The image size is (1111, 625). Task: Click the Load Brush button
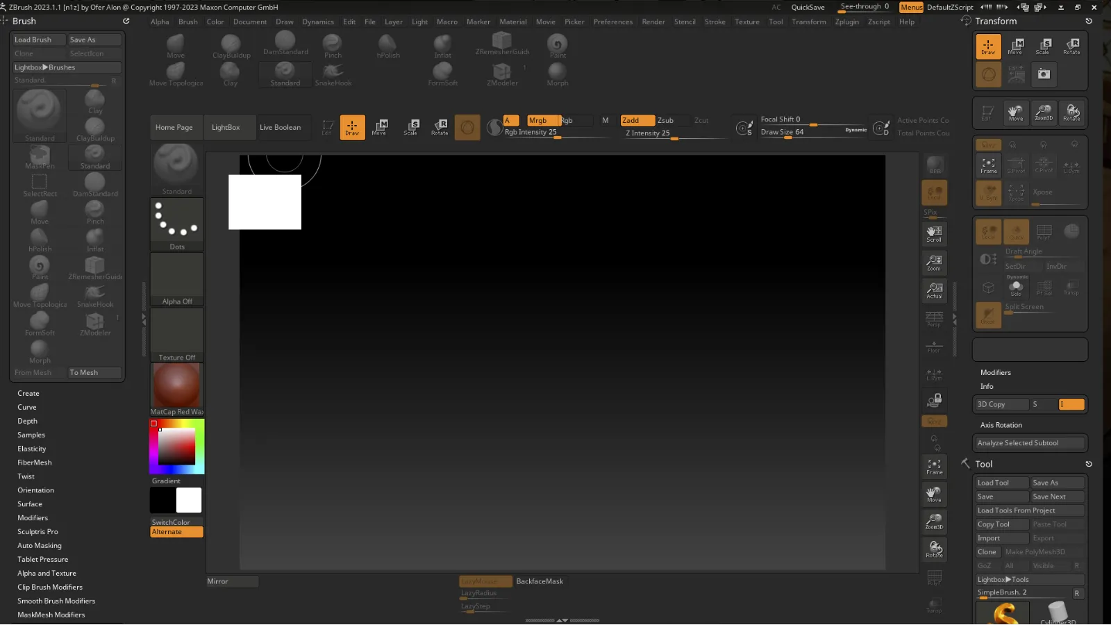pyautogui.click(x=39, y=40)
